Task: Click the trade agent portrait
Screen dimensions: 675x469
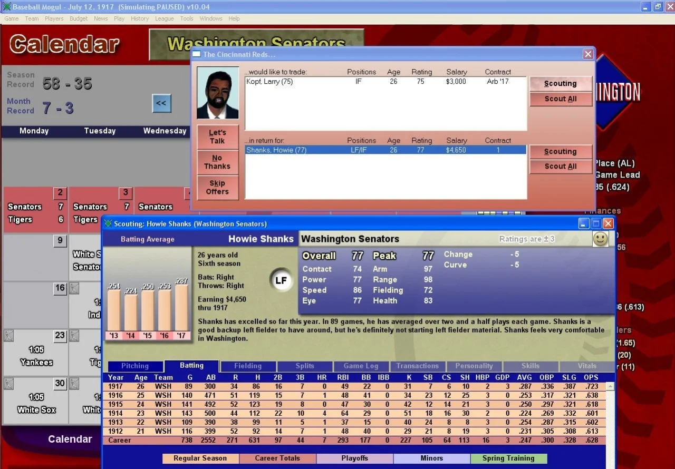Action: tap(218, 93)
